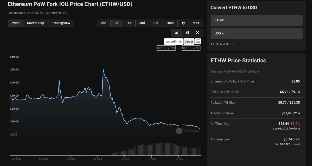Click the $50.00 y-axis label
Viewport: 312px width, 166px height.
click(14, 70)
